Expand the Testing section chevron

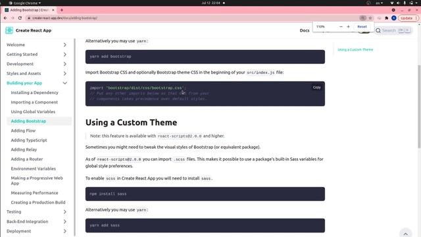tap(64, 212)
